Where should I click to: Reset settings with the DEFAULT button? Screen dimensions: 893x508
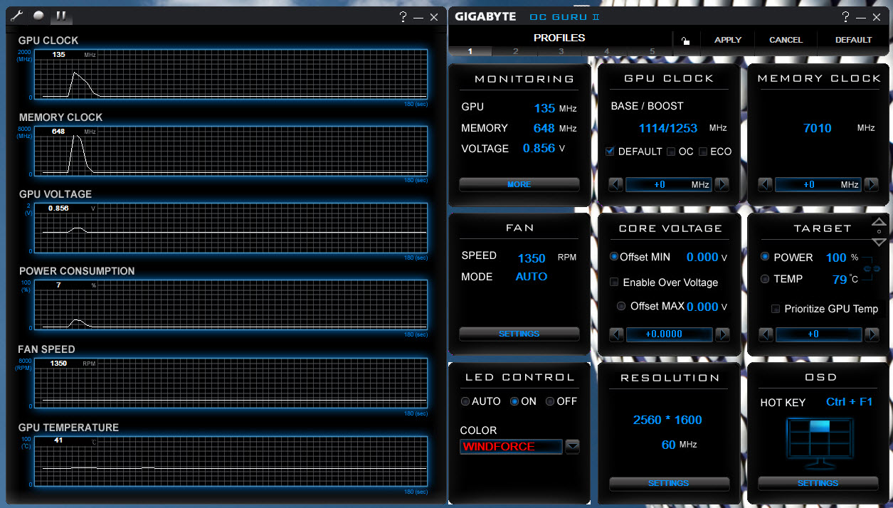coord(853,40)
